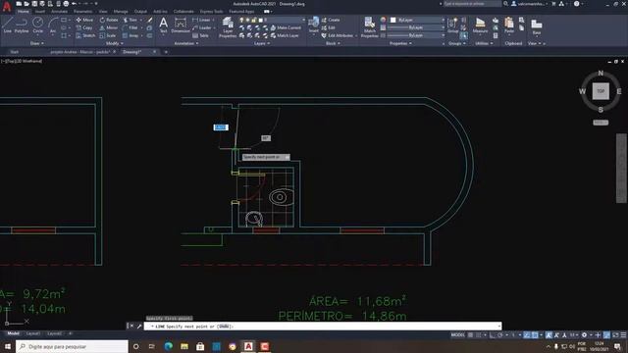Toggle polar tracking in status bar

[x=500, y=335]
